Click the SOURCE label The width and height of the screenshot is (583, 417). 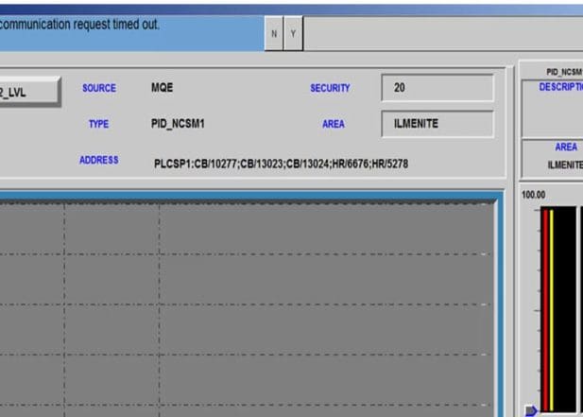coord(99,88)
